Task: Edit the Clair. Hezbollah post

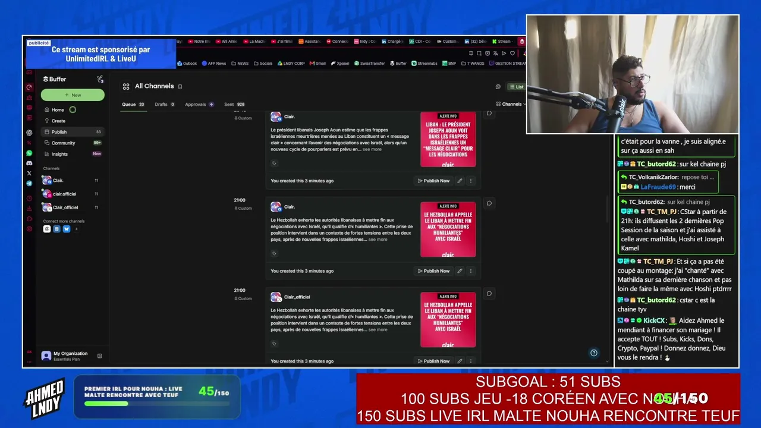Action: coord(460,271)
